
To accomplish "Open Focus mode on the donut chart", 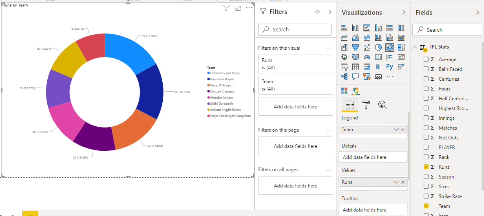I will pyautogui.click(x=238, y=8).
